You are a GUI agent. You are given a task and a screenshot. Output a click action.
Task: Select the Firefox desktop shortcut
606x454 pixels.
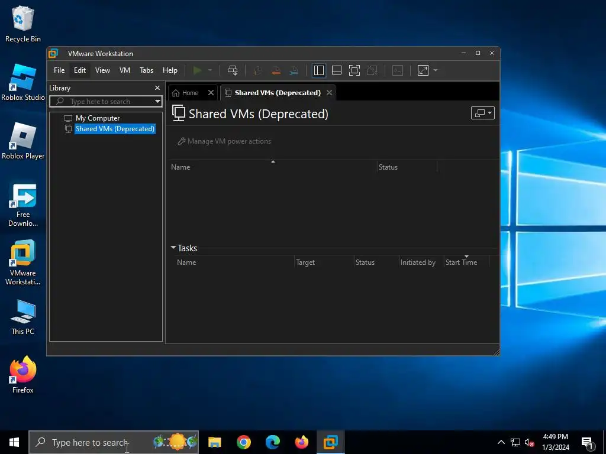pyautogui.click(x=23, y=374)
